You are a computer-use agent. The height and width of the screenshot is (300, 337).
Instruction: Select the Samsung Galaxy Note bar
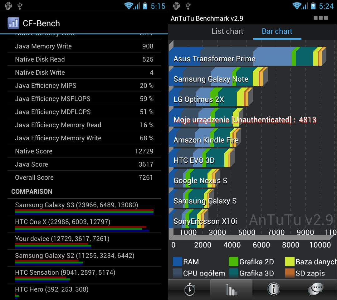(x=218, y=77)
